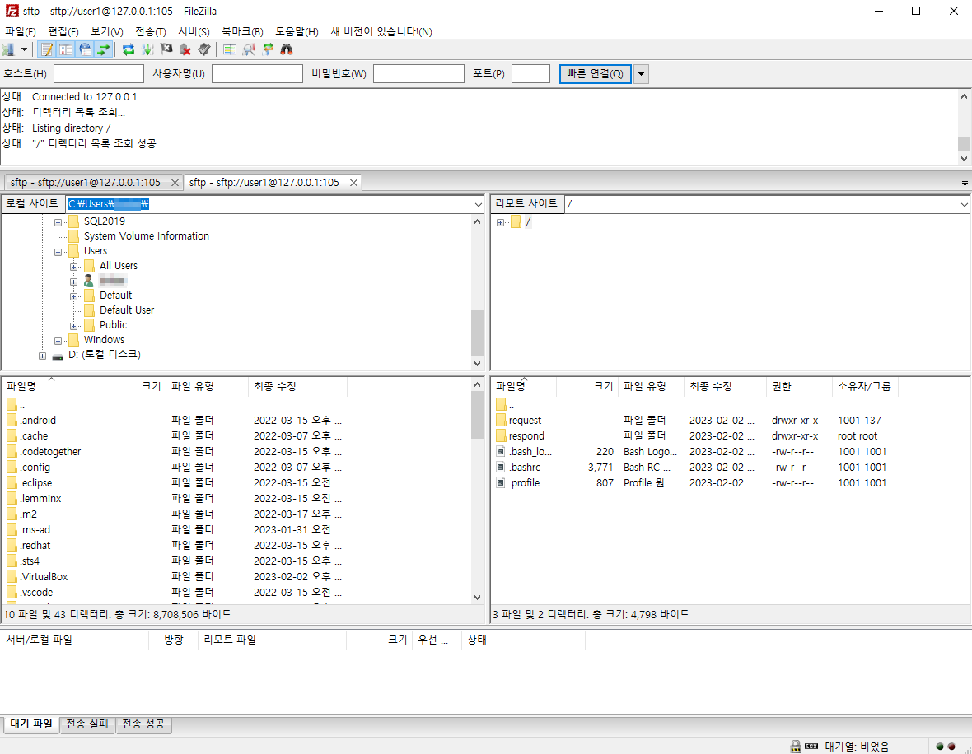Open the 로컬 사이트 path dropdown
This screenshot has height=754, width=972.
pos(478,204)
